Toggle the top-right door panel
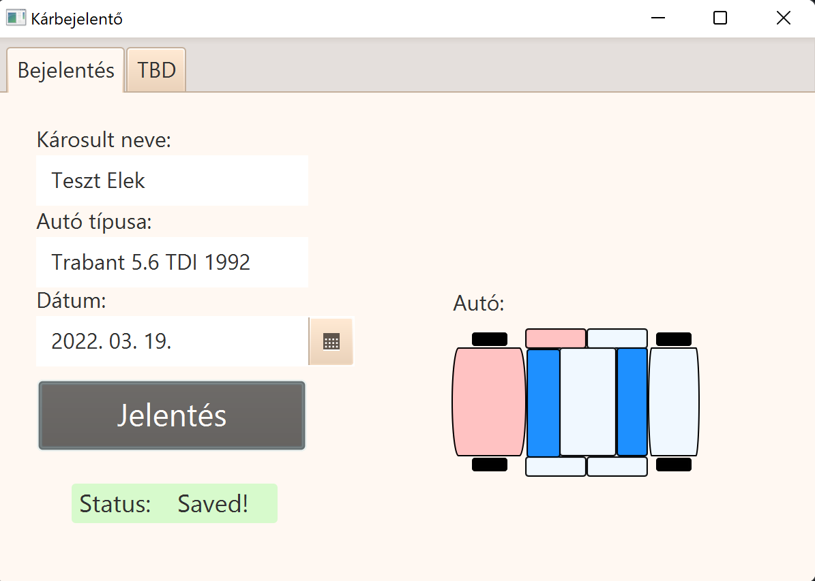This screenshot has width=815, height=581. 617,338
